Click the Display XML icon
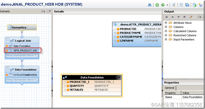205x109 pixels. 187,5
